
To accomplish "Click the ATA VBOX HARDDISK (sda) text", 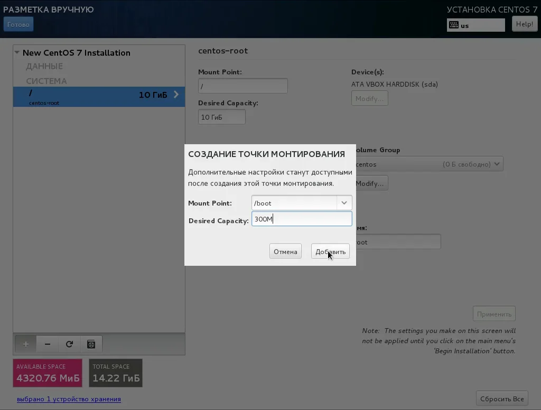I will (x=394, y=84).
